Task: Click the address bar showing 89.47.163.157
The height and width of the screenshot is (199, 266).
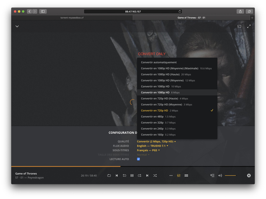Action: (133, 11)
